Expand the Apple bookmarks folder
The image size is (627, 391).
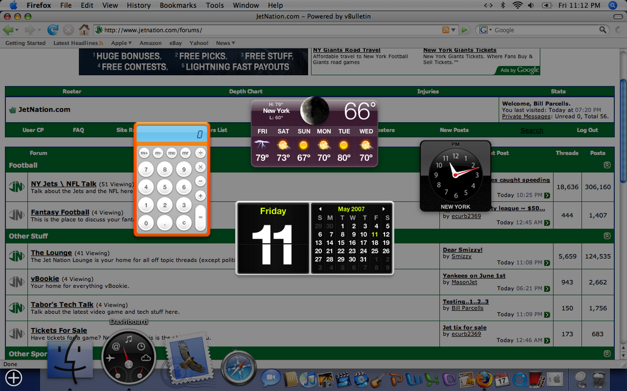pyautogui.click(x=121, y=43)
